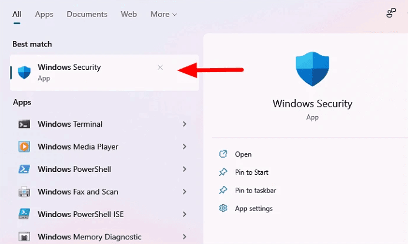
Task: Click the Windows Security title in preview pane
Action: 312,104
